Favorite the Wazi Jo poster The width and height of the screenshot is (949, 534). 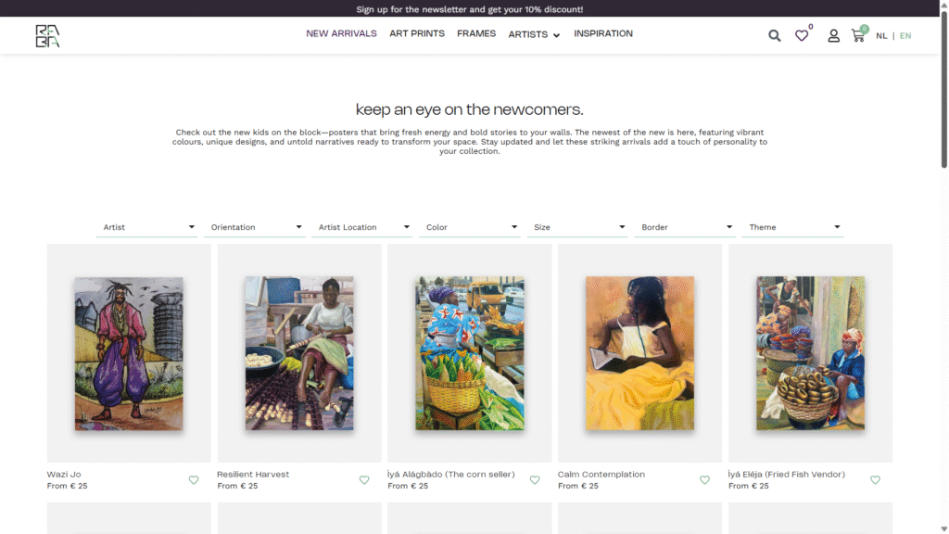[194, 480]
